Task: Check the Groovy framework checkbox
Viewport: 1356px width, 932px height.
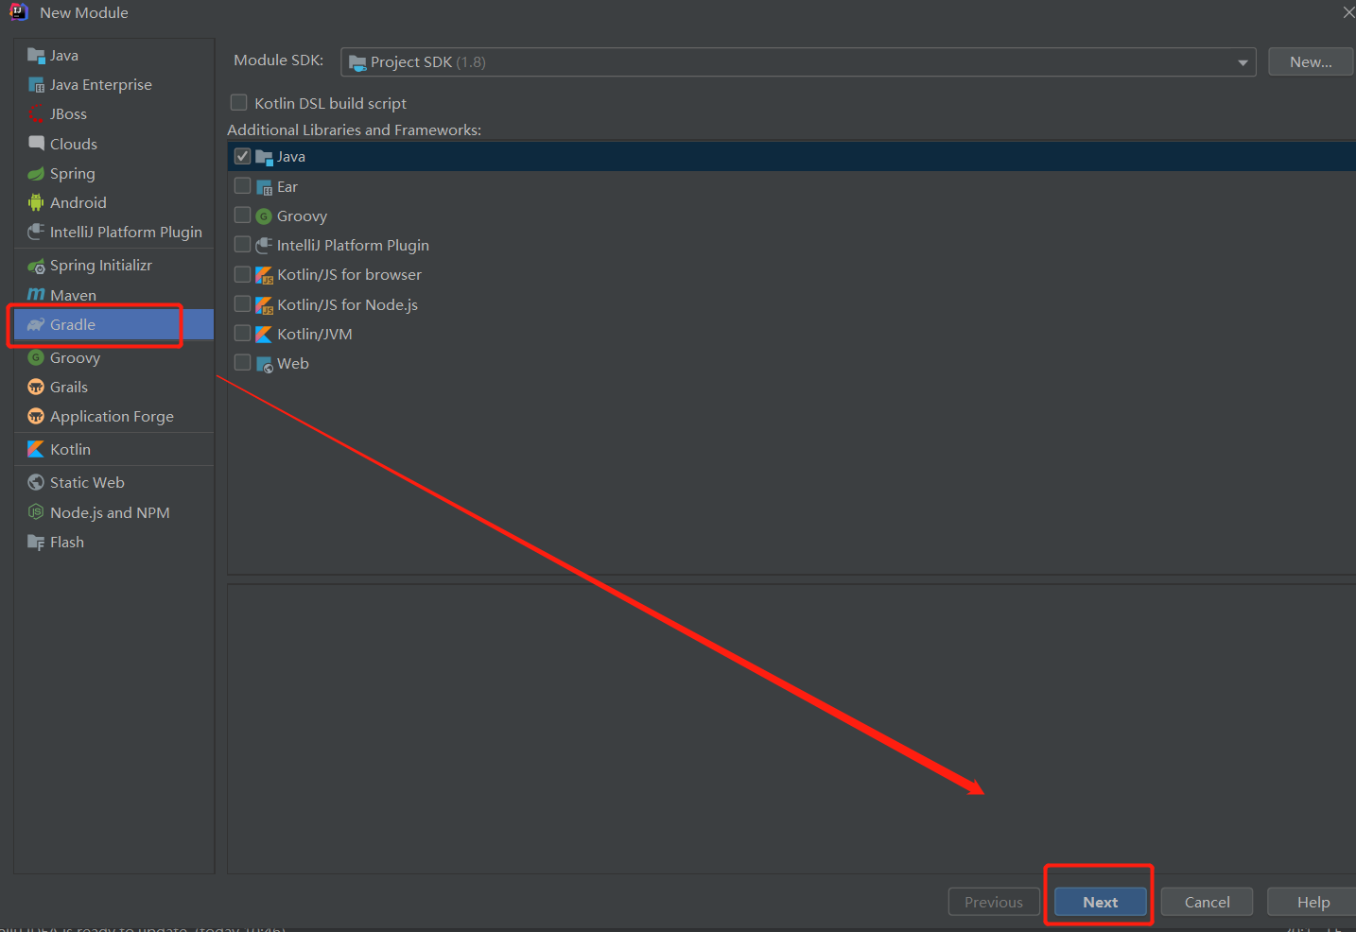Action: 243,216
